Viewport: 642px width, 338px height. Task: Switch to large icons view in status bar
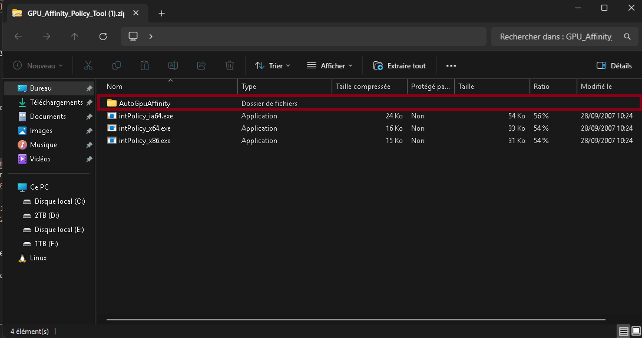(636, 331)
